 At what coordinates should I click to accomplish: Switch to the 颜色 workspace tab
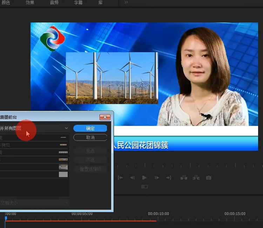(6, 2)
